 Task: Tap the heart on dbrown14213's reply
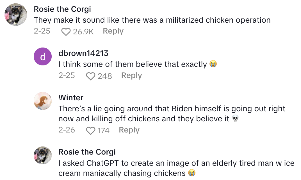pos(91,76)
